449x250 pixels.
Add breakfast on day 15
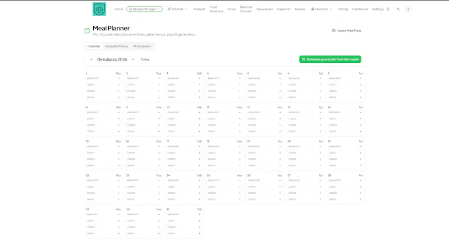coord(119,146)
